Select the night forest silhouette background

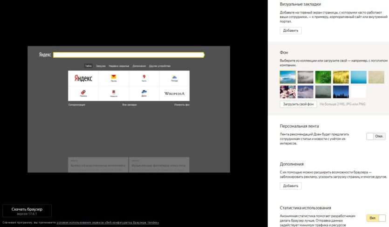click(341, 92)
